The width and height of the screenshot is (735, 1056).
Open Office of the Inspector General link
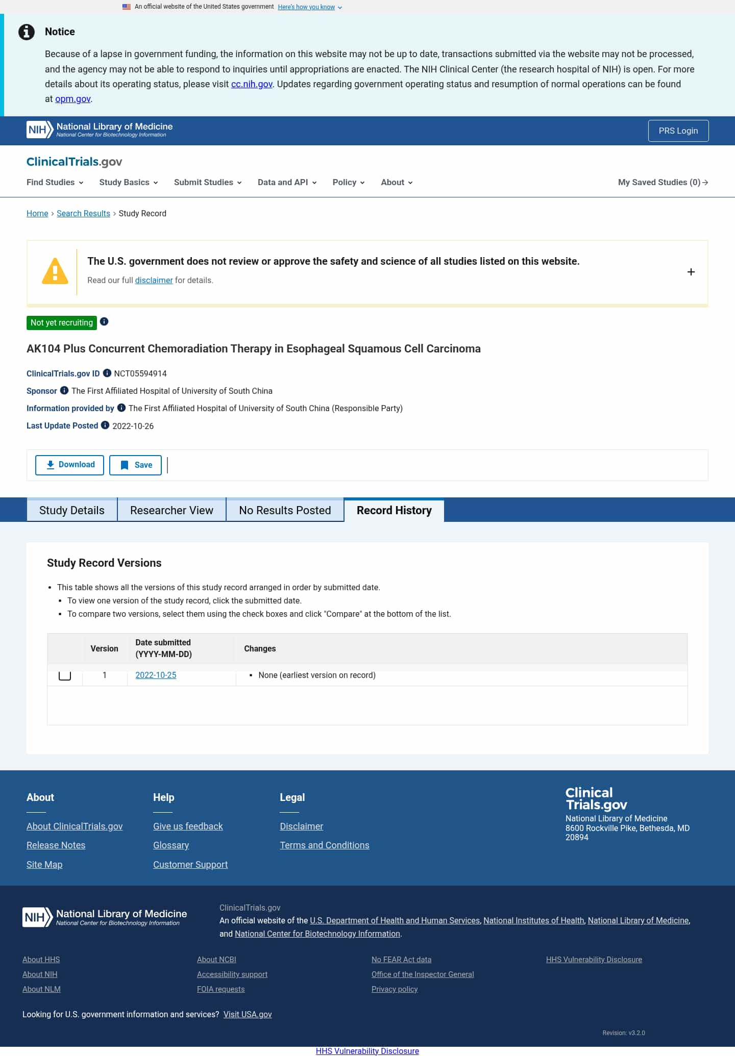coord(423,974)
